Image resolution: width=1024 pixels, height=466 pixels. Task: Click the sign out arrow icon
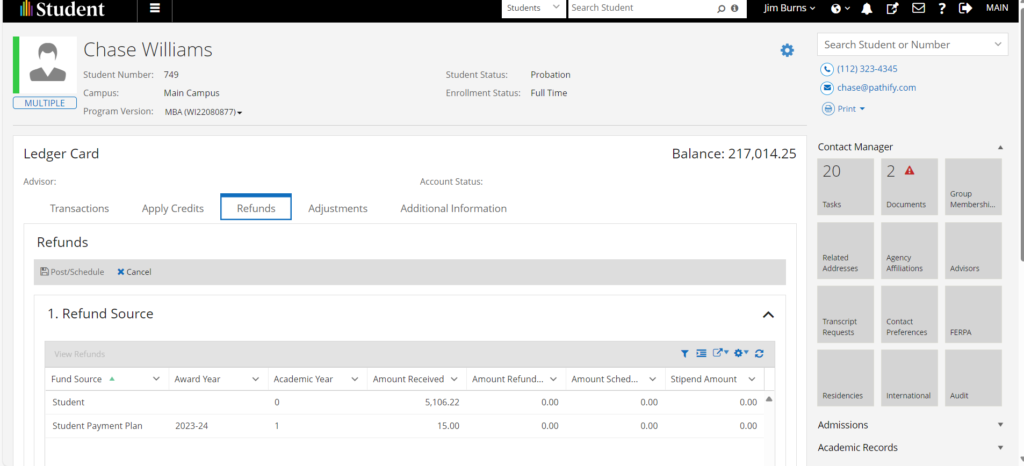click(x=965, y=8)
